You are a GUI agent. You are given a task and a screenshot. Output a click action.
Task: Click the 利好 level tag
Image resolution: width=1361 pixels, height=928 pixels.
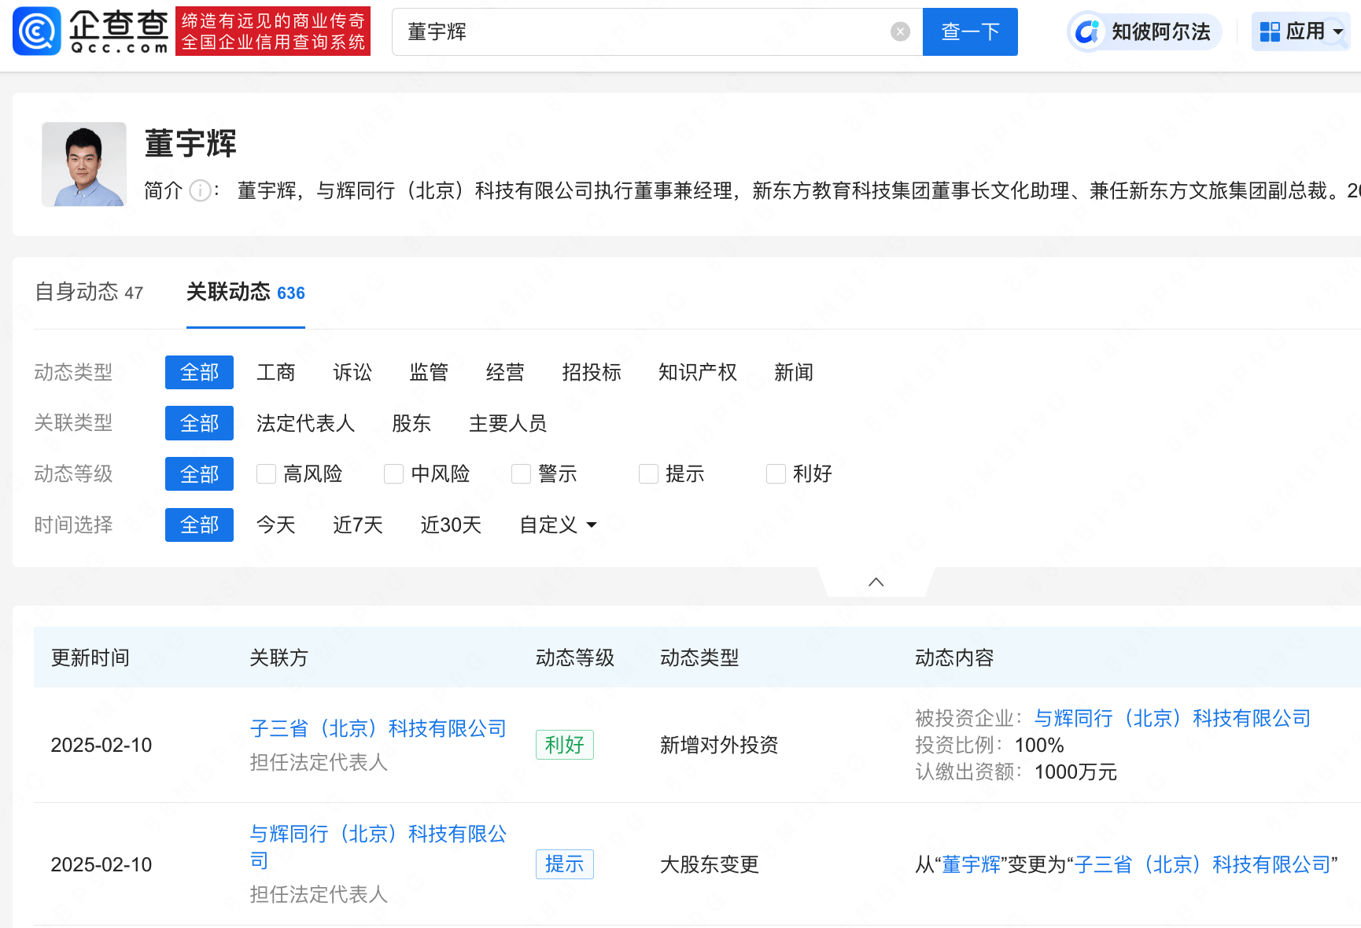click(x=564, y=745)
